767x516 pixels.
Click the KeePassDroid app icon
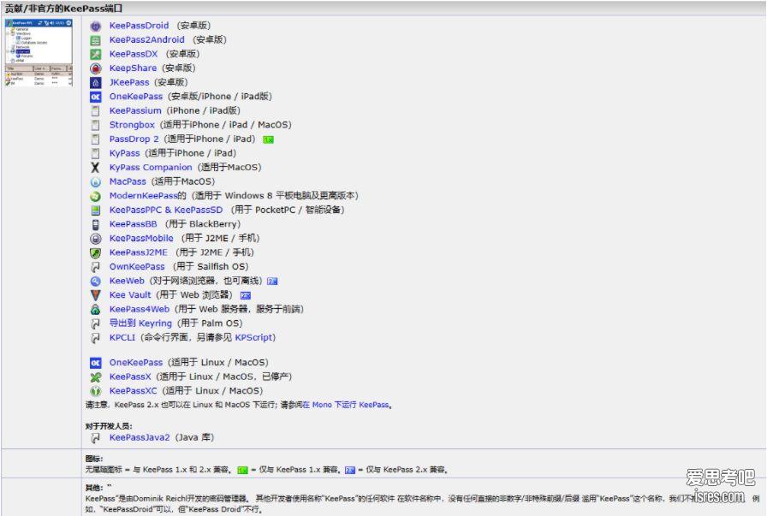[95, 27]
